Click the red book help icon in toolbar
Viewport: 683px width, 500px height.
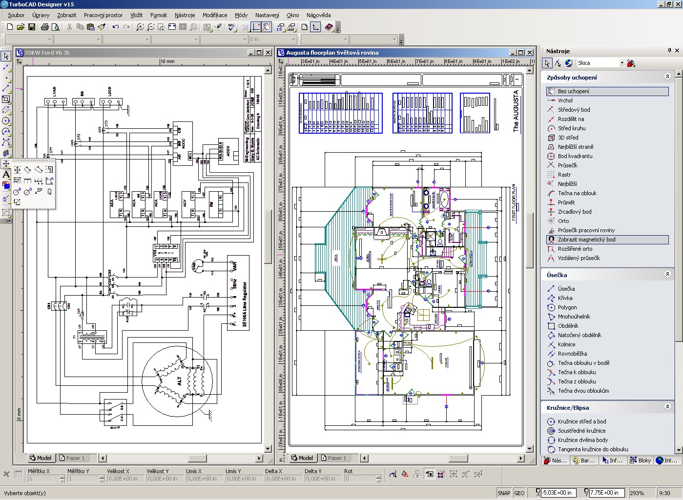click(x=330, y=27)
